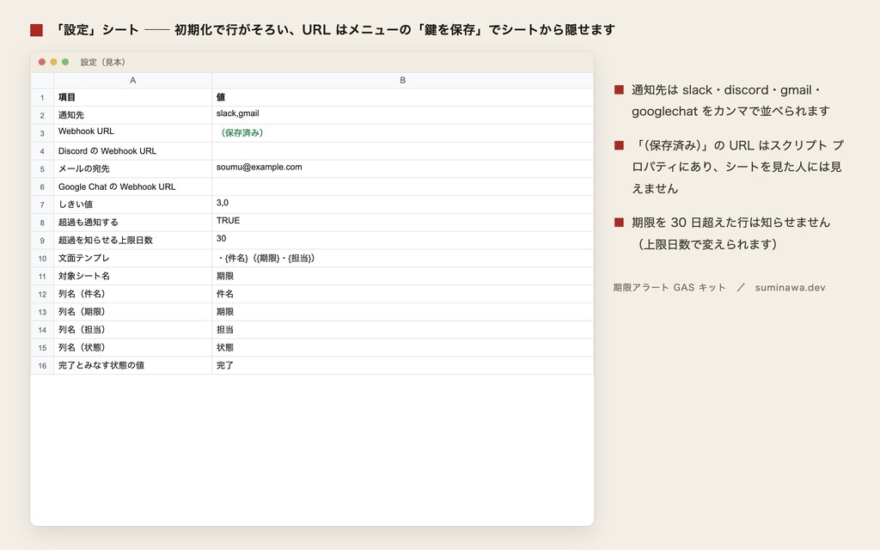
Task: Select the しきい値 cell
Action: (x=133, y=205)
